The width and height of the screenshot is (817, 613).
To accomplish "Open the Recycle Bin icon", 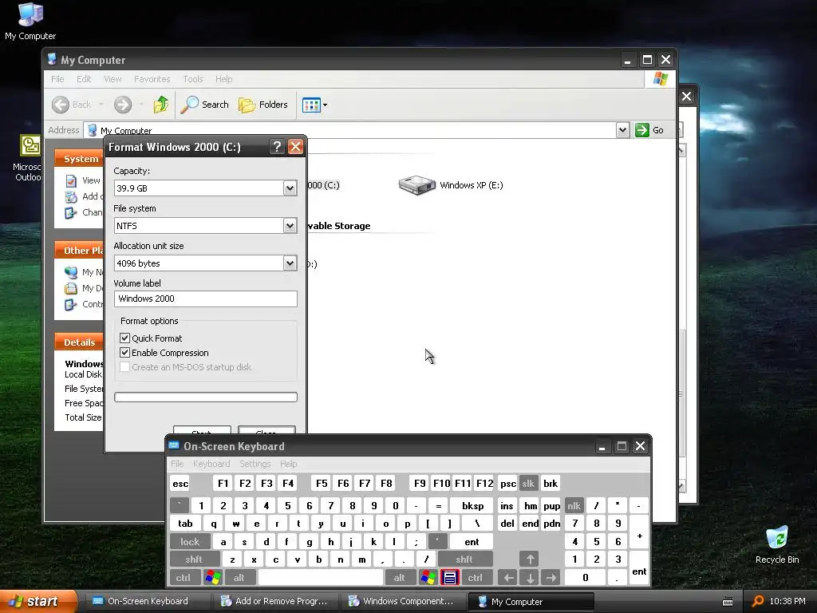I will pos(777,544).
